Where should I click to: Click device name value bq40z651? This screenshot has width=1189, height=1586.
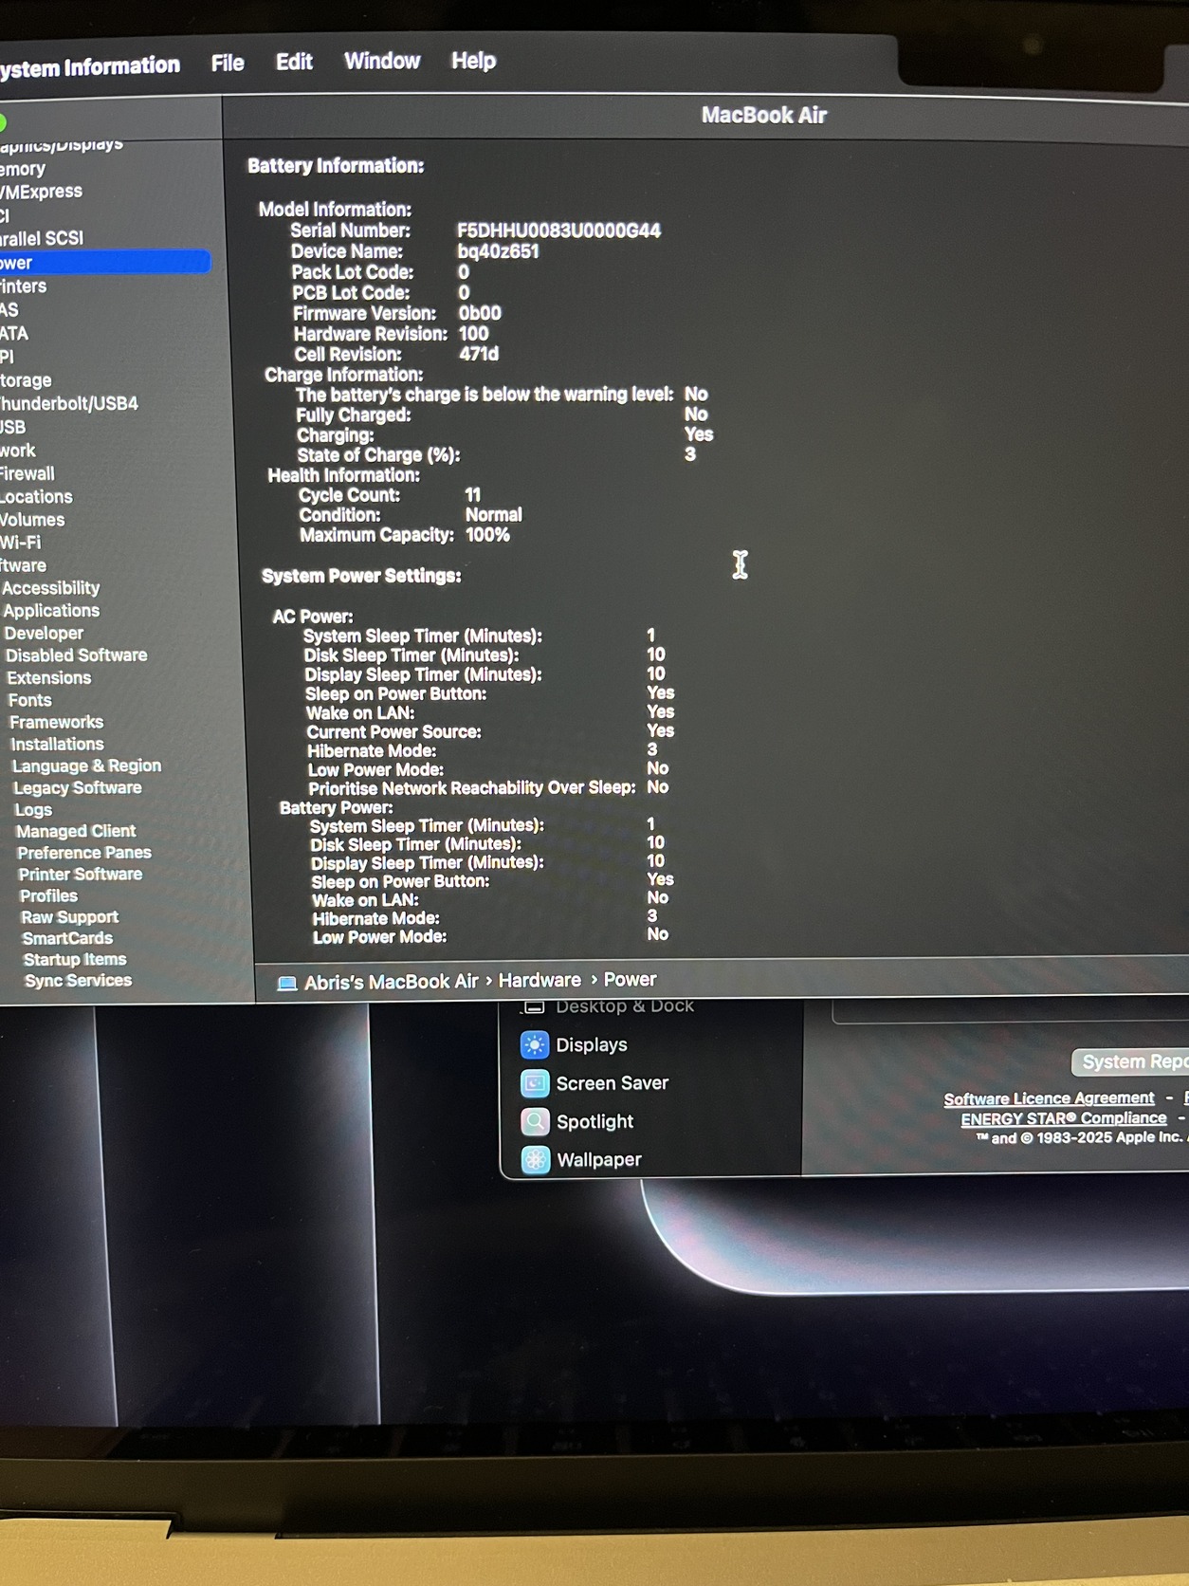point(498,251)
